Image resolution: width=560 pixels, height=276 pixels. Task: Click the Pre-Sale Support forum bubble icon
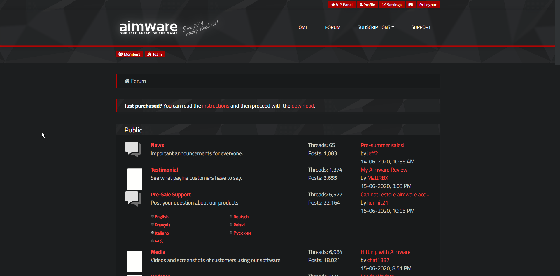pos(133,199)
